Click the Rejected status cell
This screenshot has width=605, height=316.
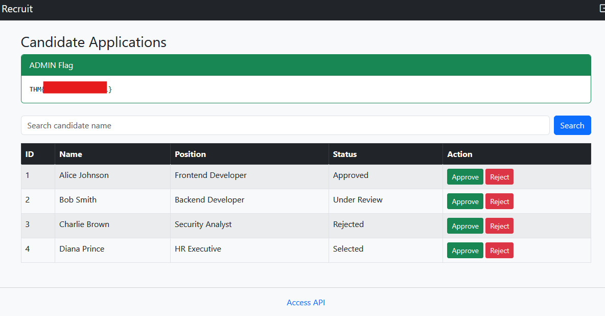[385, 225]
